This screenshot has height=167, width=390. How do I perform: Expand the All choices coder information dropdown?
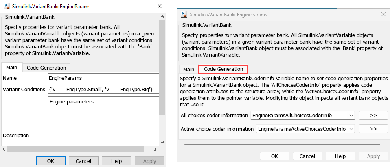(x=351, y=116)
